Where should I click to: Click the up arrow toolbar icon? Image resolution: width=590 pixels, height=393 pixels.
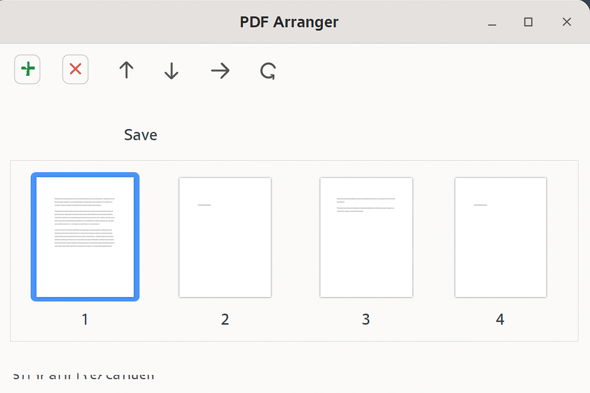(126, 70)
